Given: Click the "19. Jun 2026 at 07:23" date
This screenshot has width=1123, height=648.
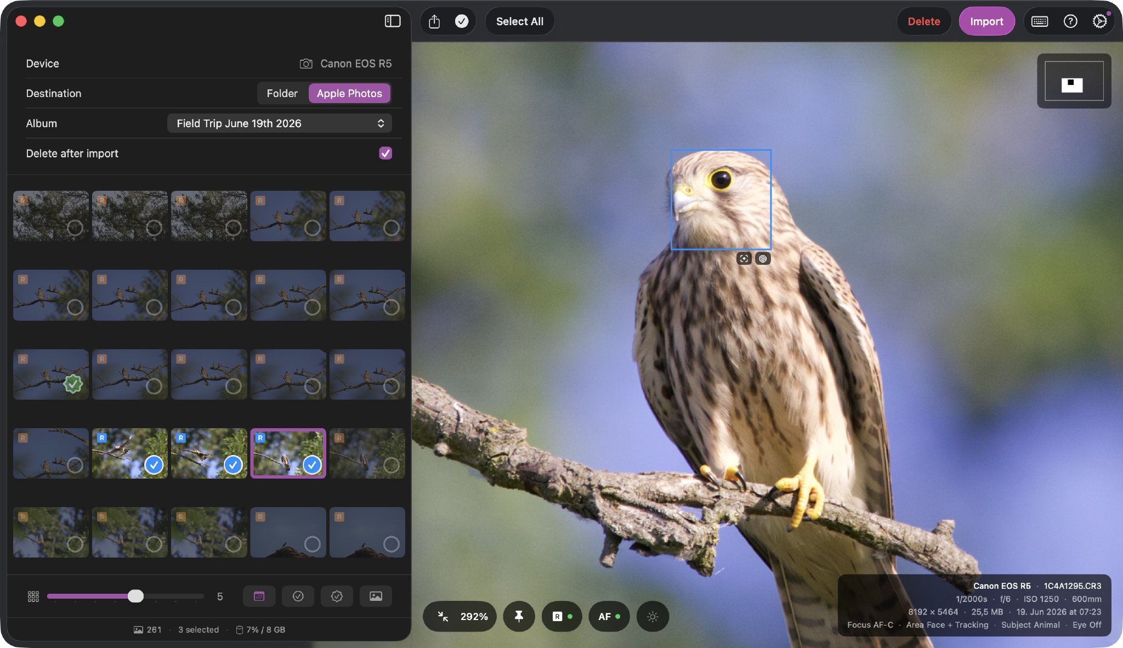Looking at the screenshot, I should click(1059, 612).
